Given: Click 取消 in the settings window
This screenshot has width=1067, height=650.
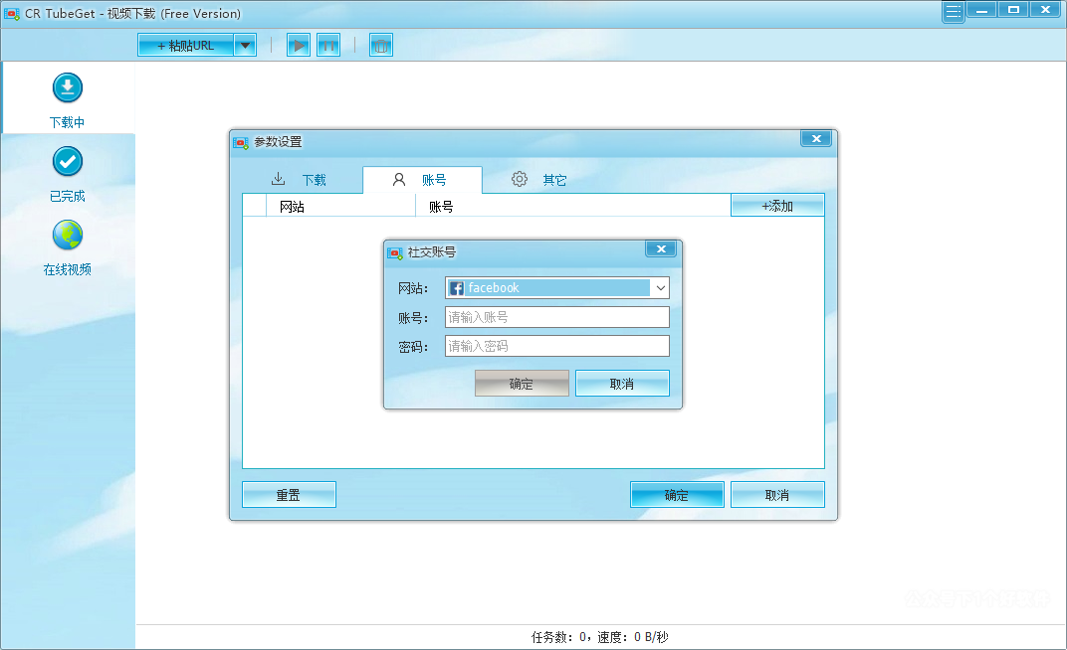Looking at the screenshot, I should coord(777,495).
